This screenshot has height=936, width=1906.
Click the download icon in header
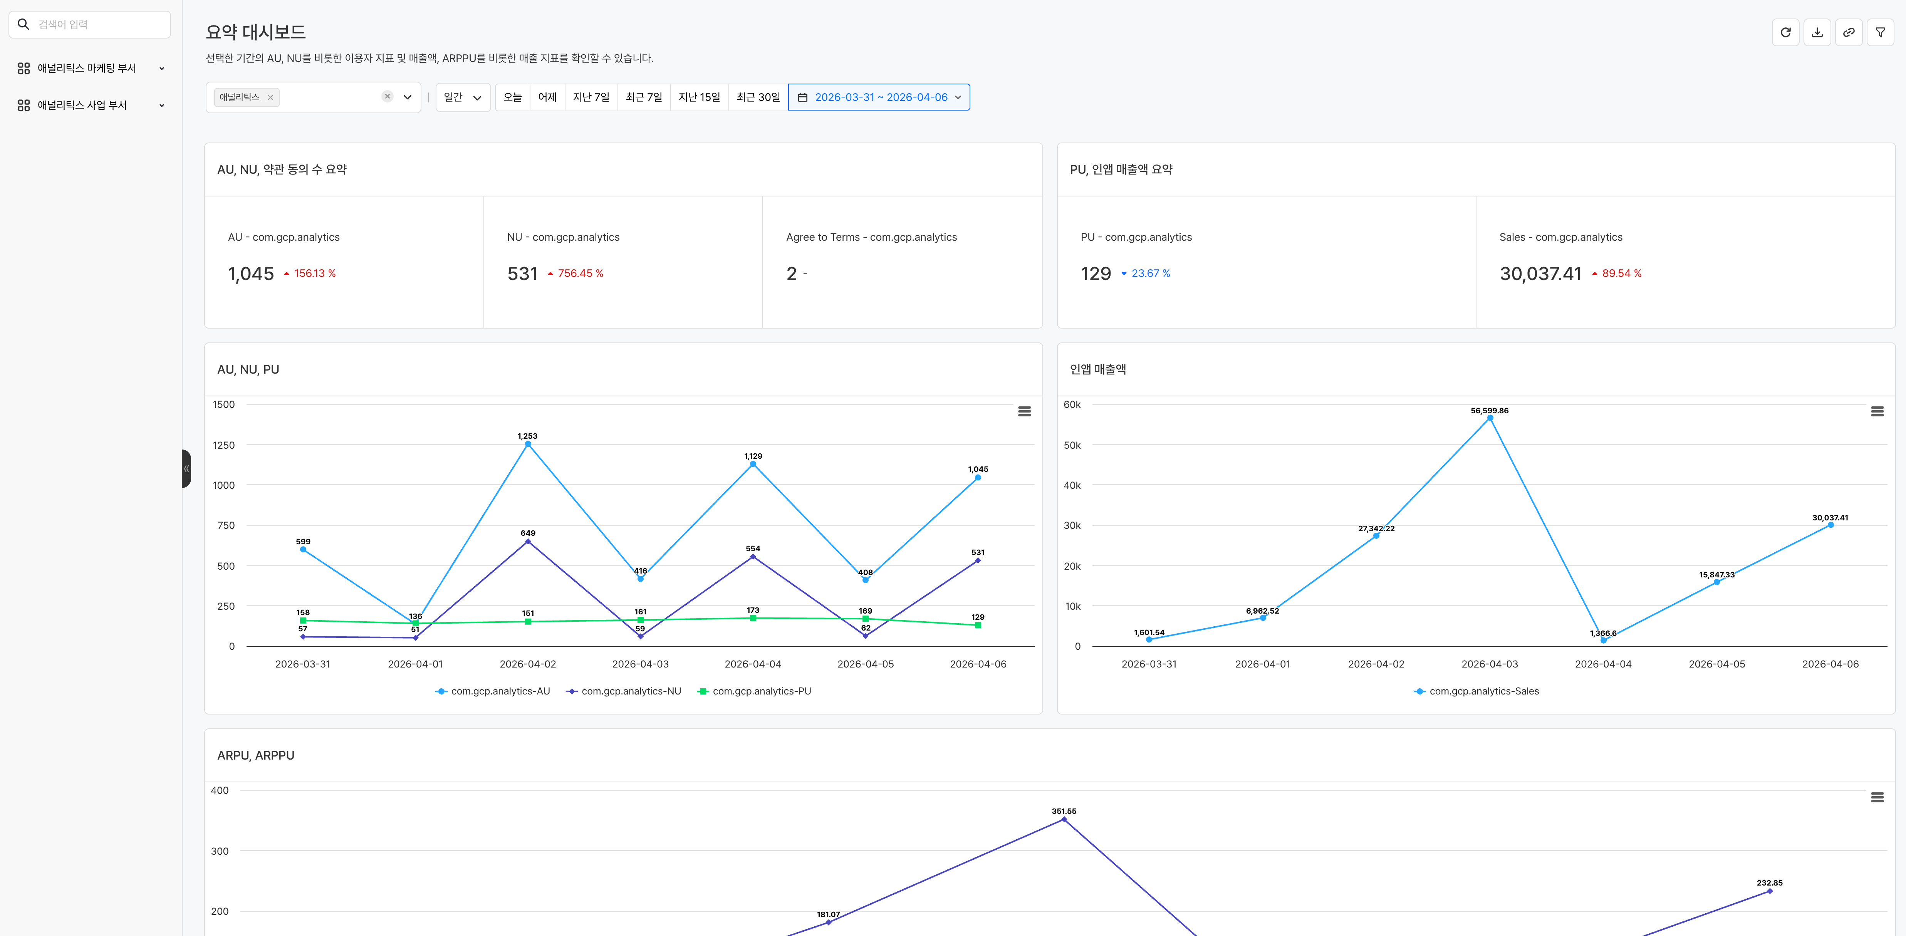tap(1817, 33)
